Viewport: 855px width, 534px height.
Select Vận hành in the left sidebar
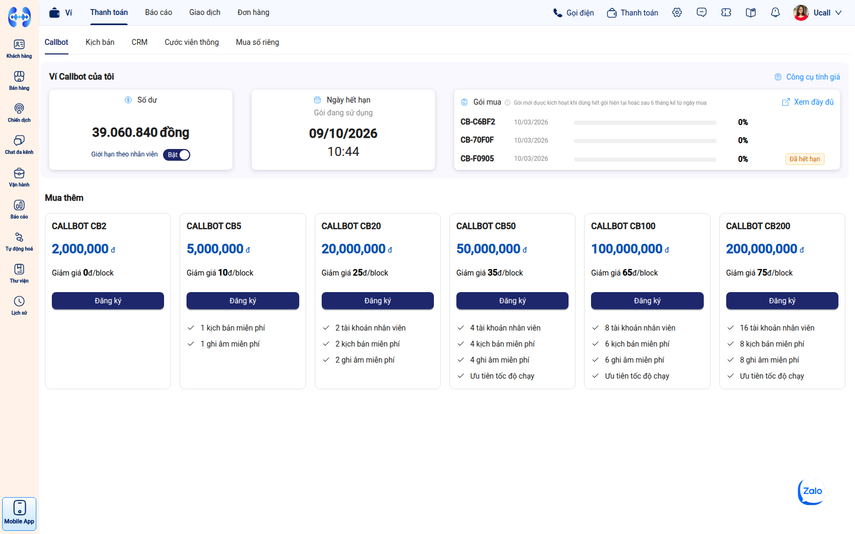(x=19, y=177)
